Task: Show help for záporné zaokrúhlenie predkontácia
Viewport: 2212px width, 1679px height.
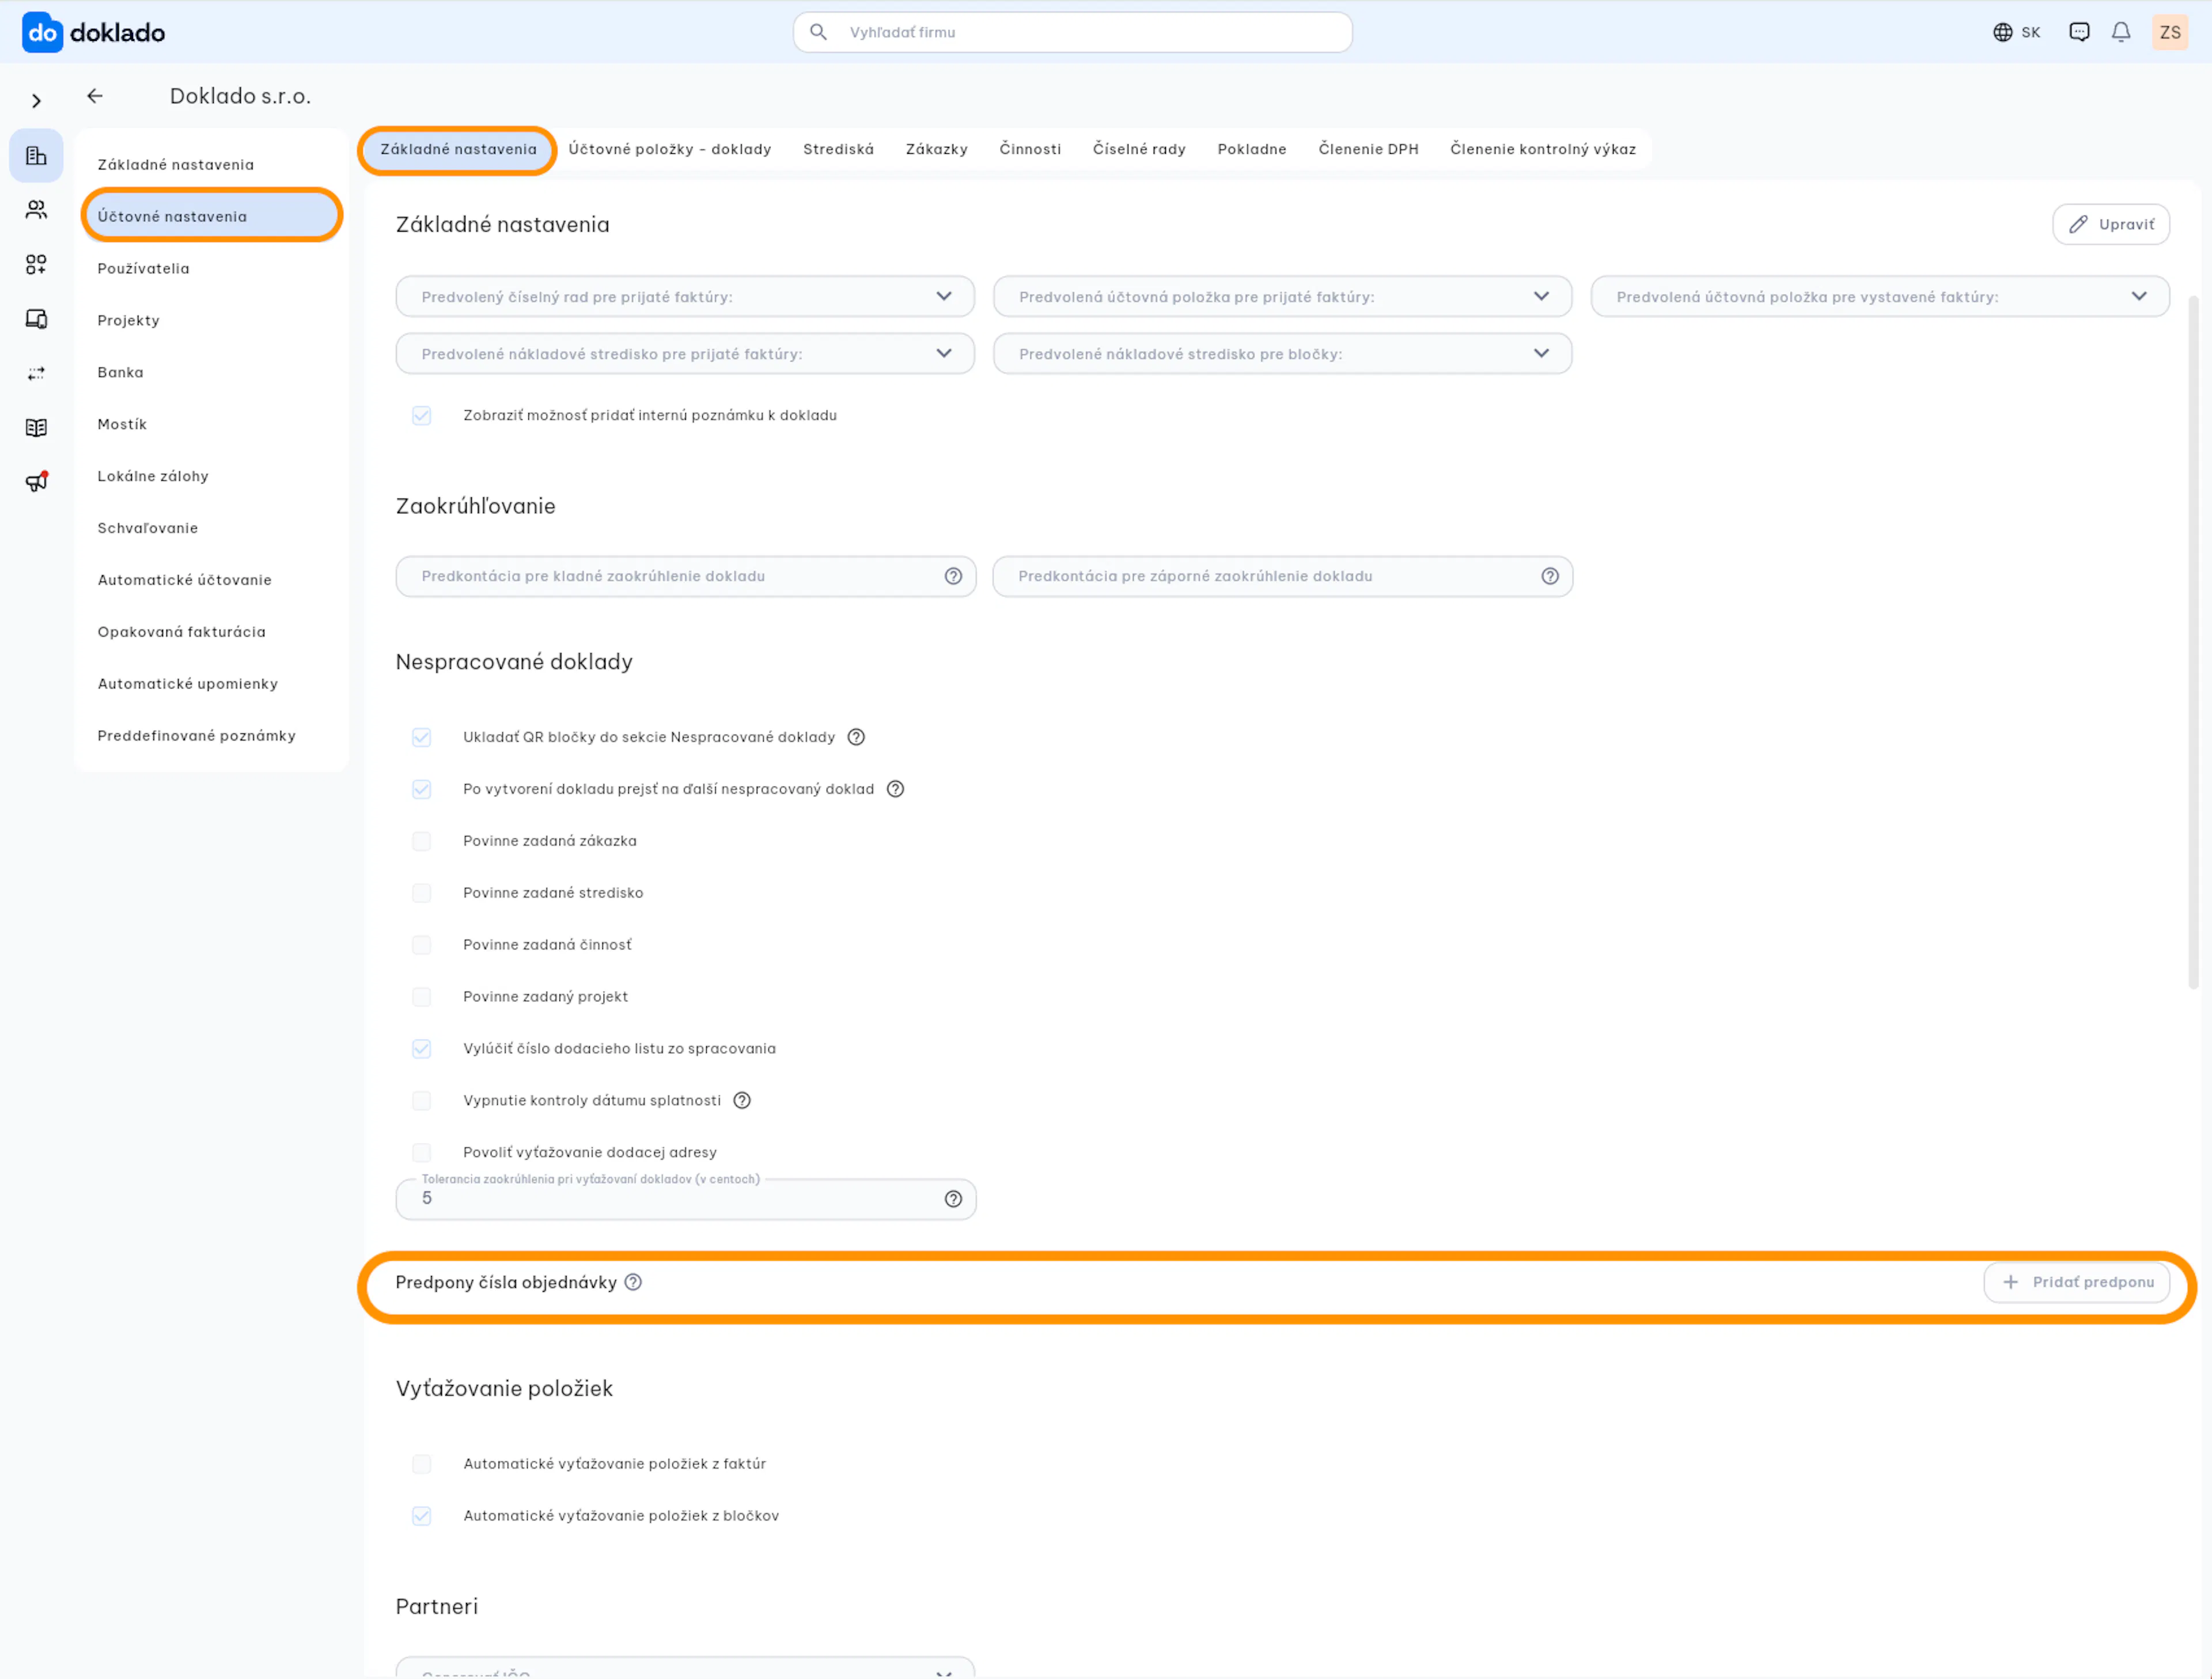Action: [1550, 576]
